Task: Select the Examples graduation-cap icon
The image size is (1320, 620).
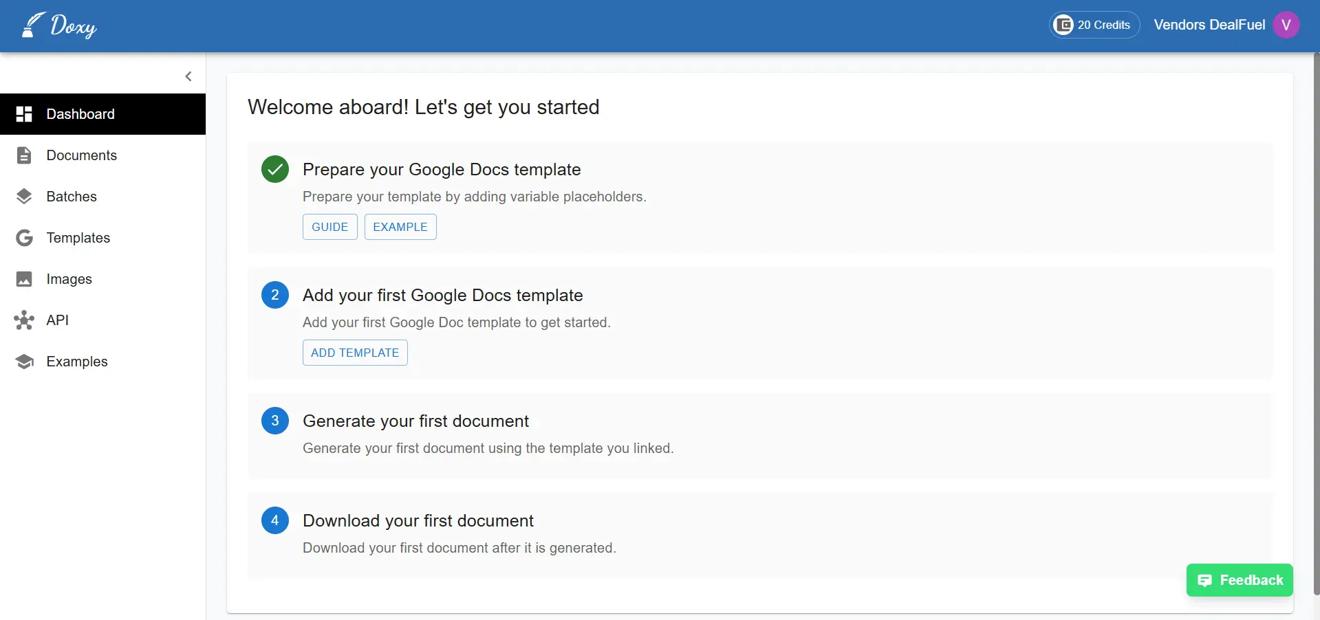Action: (x=24, y=362)
